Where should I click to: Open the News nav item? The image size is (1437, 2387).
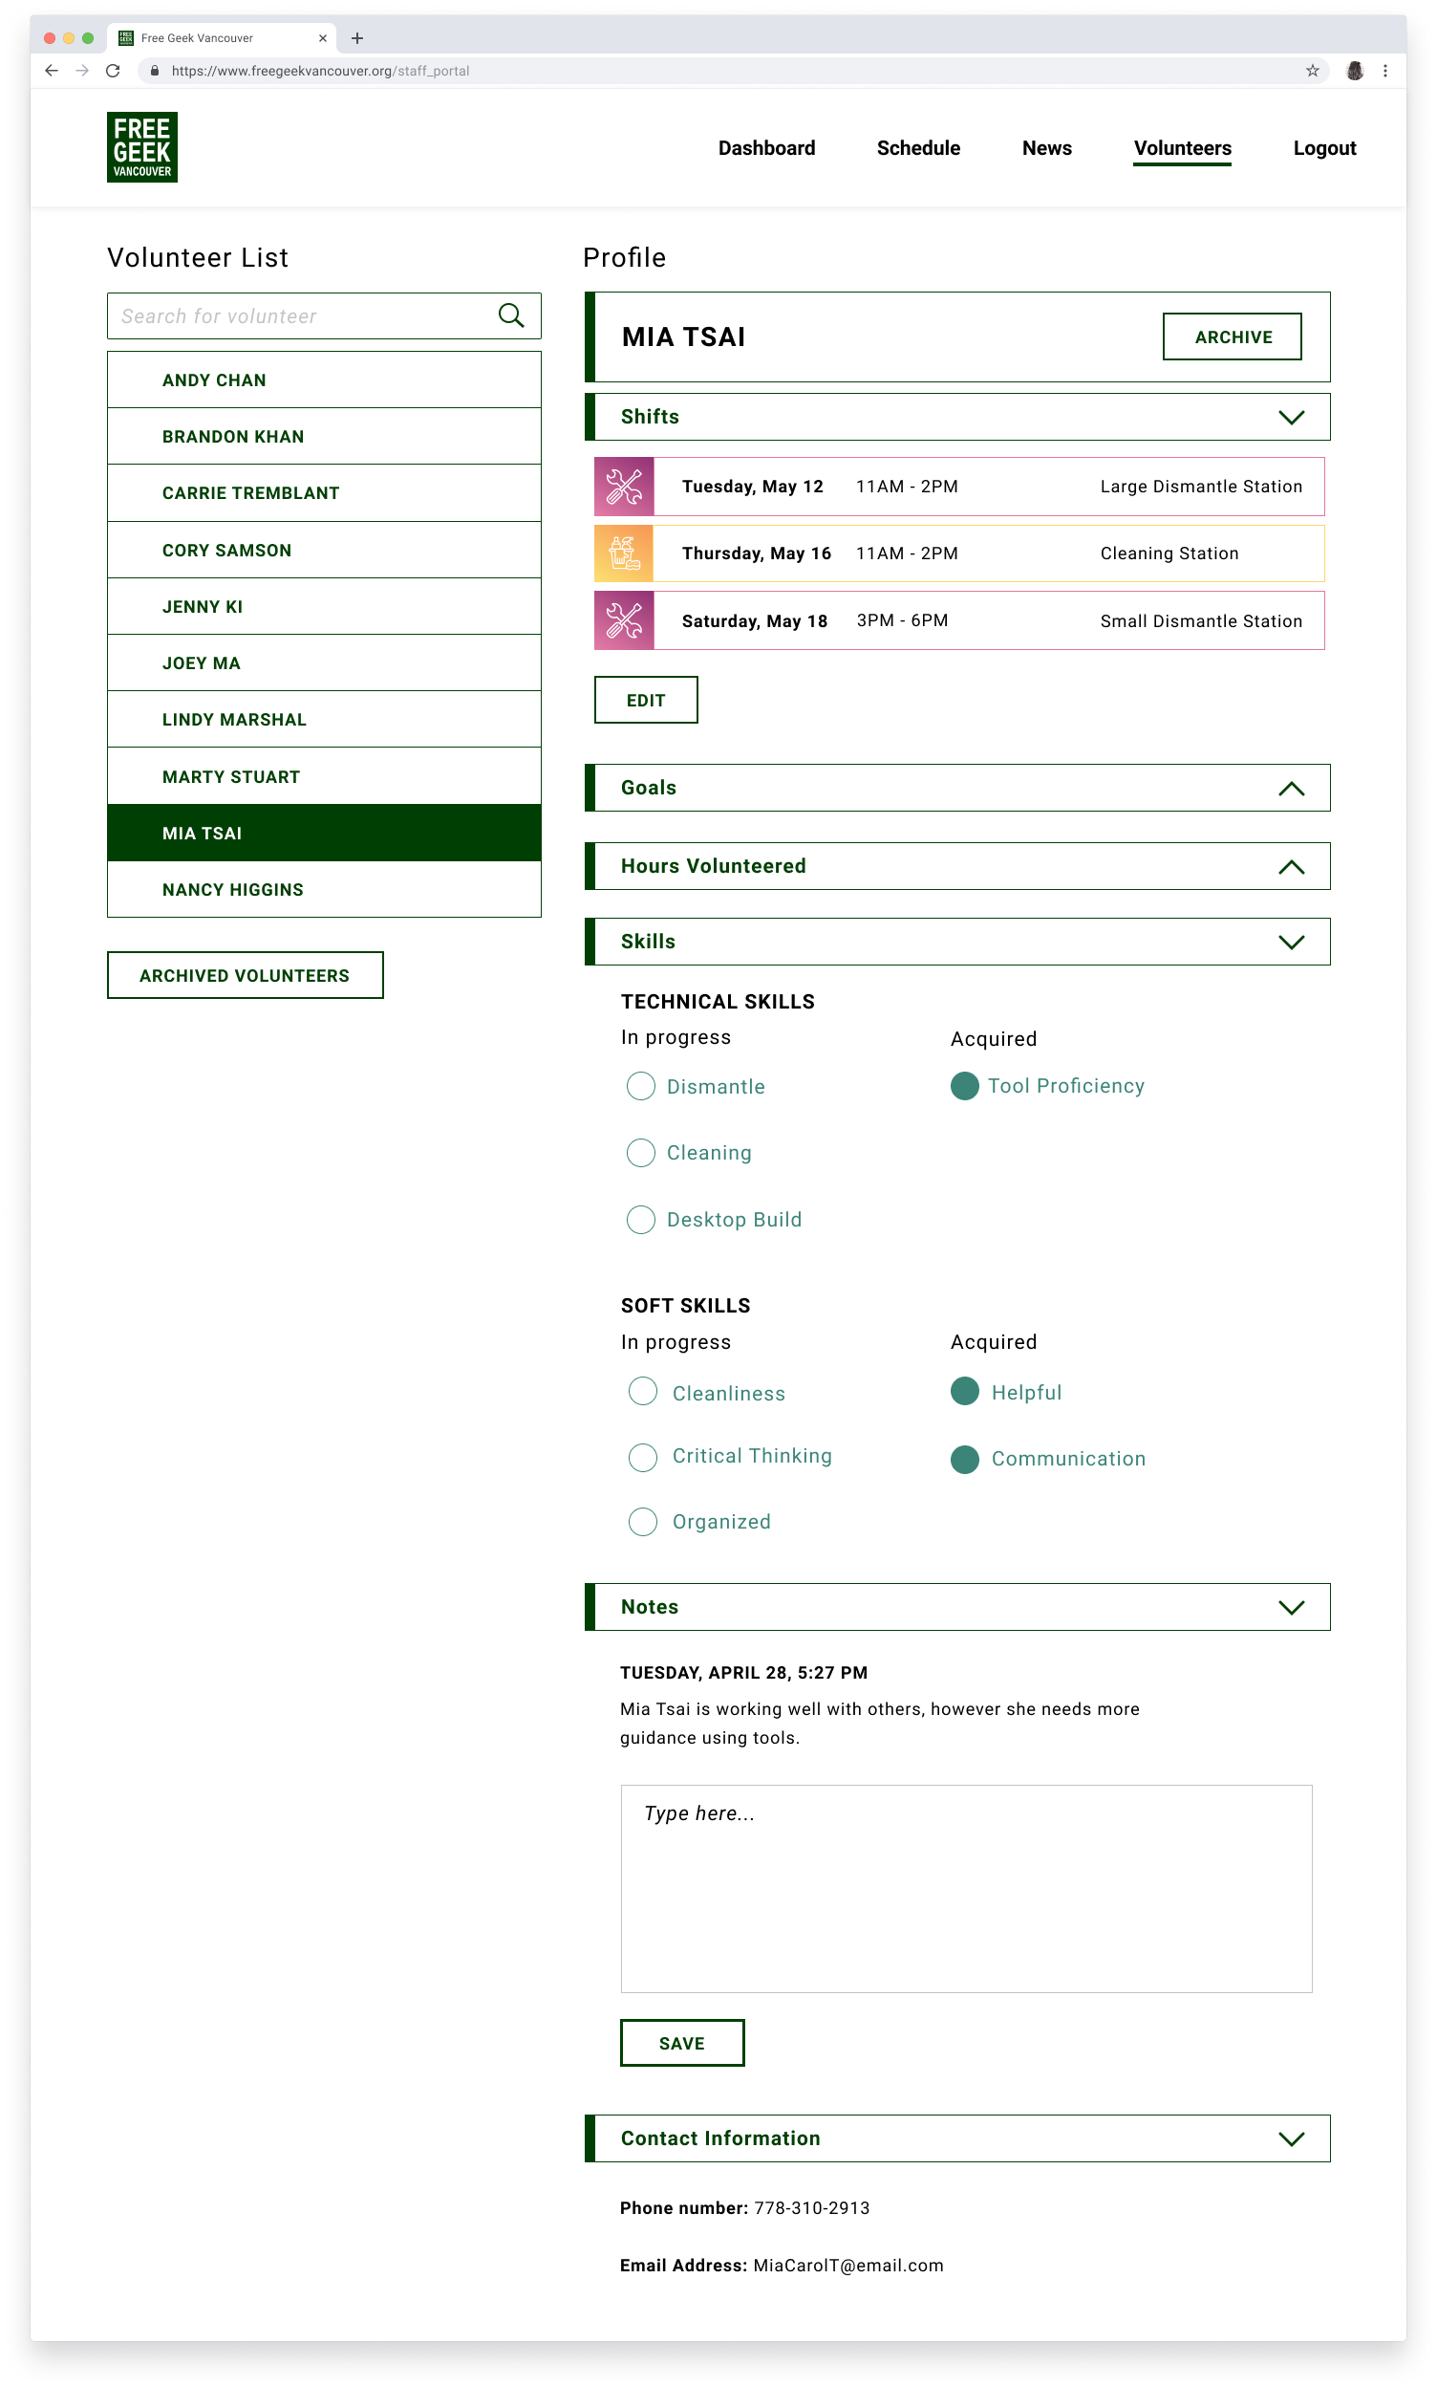point(1047,148)
